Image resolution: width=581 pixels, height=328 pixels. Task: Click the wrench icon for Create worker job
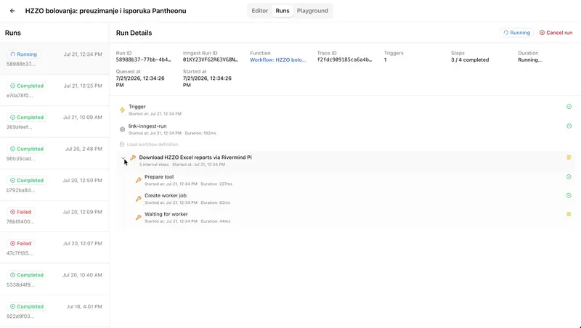[138, 199]
